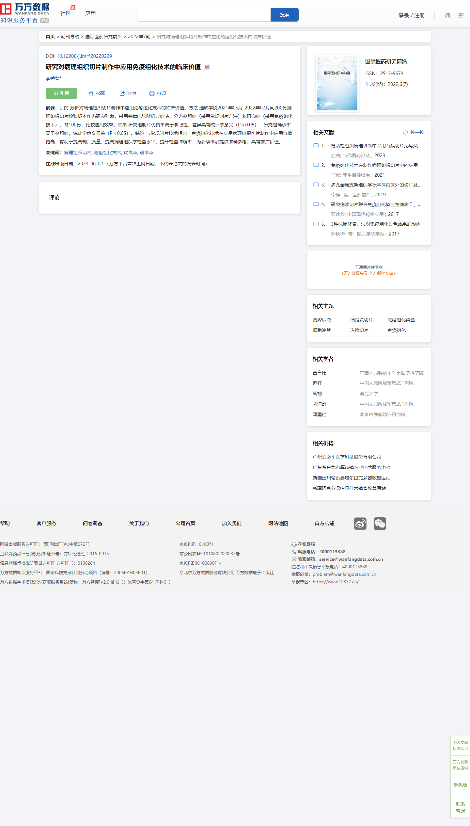
Task: Focus the top search input field
Action: click(x=204, y=15)
